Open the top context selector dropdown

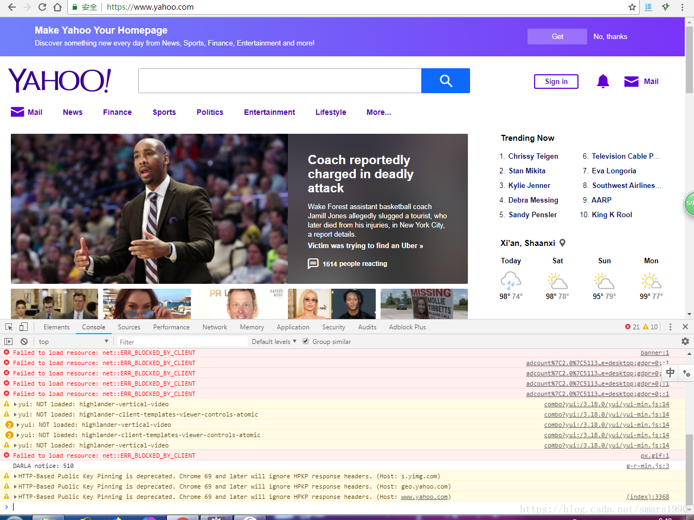tap(73, 342)
